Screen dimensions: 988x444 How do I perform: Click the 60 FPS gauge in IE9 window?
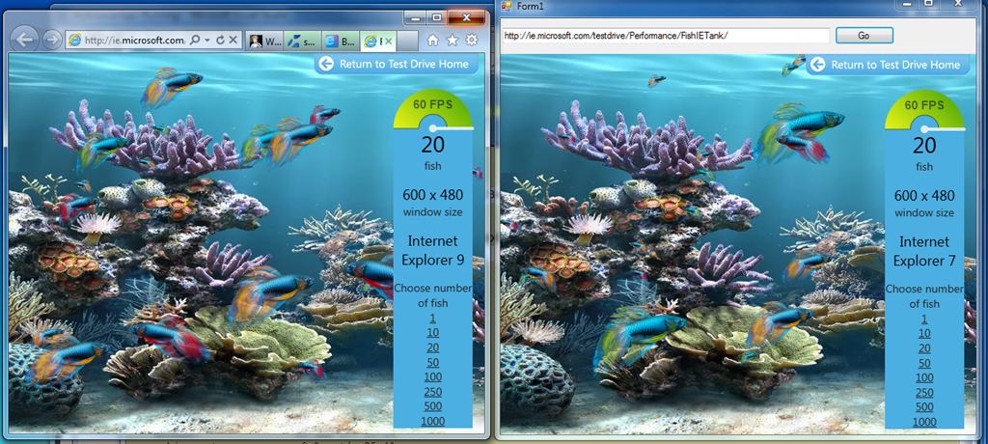pyautogui.click(x=433, y=109)
